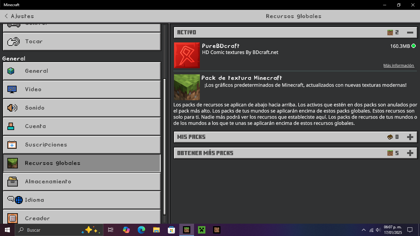The image size is (420, 236).
Task: Open the Más información link
Action: pos(399,65)
